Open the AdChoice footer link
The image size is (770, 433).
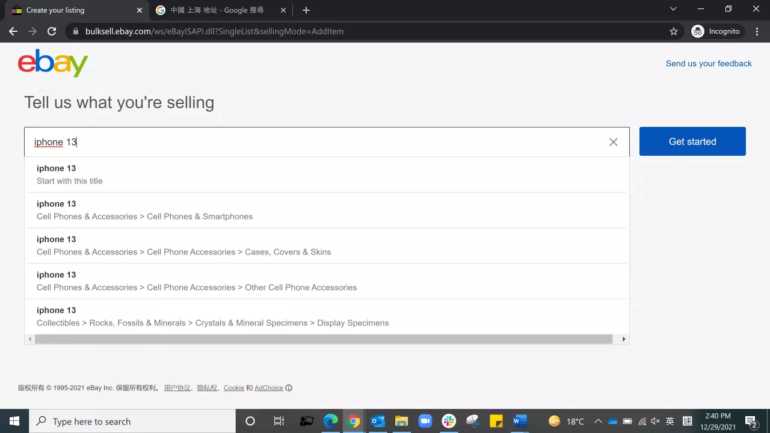tap(268, 388)
